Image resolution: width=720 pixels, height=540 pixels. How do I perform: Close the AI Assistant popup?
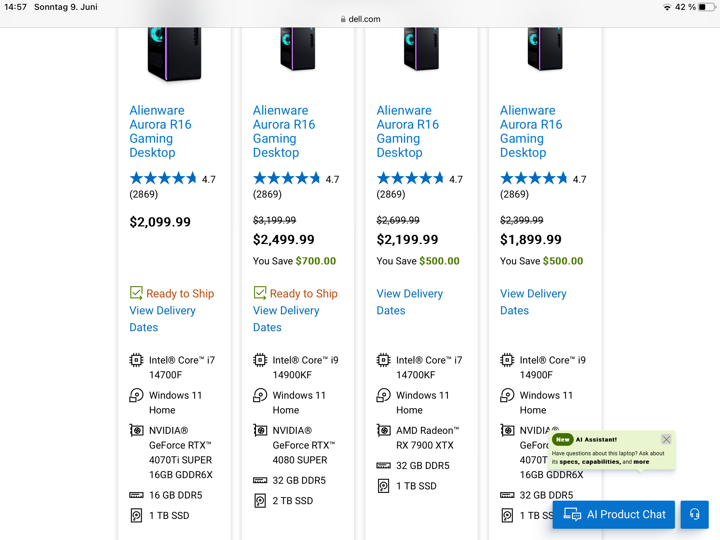tap(666, 439)
